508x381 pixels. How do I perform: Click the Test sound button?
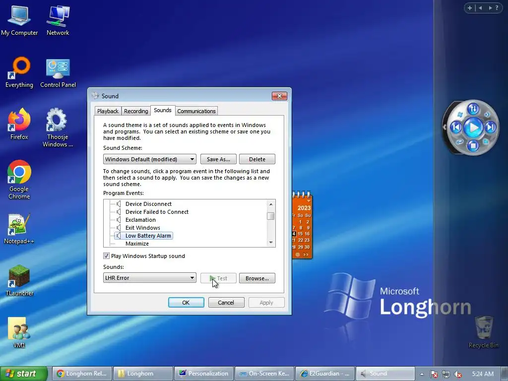coord(218,278)
